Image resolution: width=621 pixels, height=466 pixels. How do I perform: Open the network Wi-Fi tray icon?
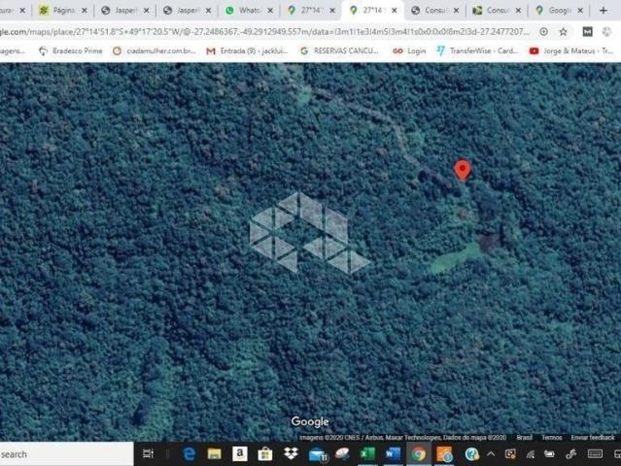point(531,454)
